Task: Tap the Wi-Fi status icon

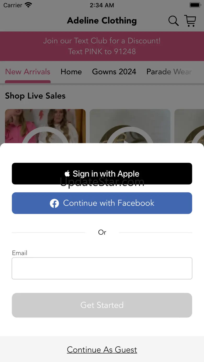Action: [28, 5]
